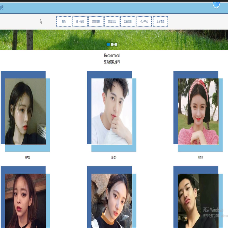Open the 交流论坛 forum menu item

click(x=112, y=22)
